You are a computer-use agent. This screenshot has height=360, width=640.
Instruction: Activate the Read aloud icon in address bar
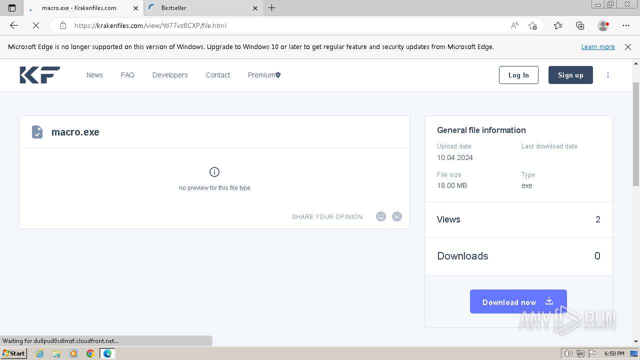point(514,25)
